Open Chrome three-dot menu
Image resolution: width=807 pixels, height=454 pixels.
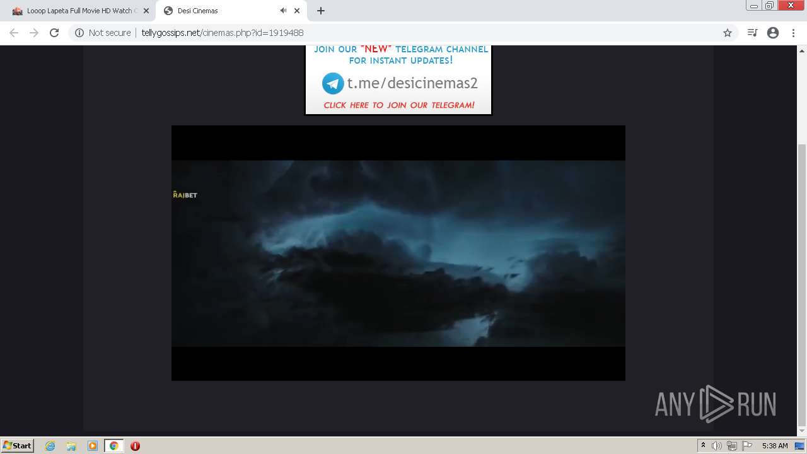pos(792,33)
